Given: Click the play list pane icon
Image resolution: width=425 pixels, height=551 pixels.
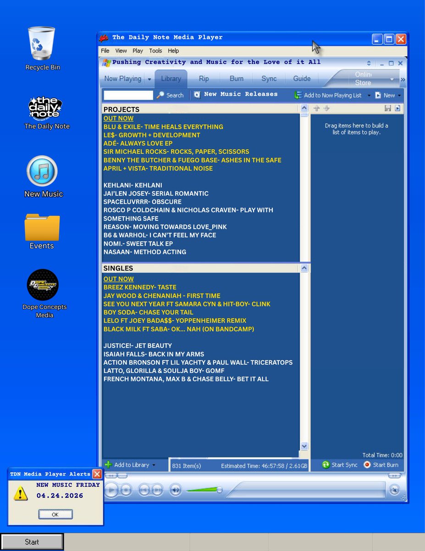Looking at the screenshot, I should click(x=397, y=108).
